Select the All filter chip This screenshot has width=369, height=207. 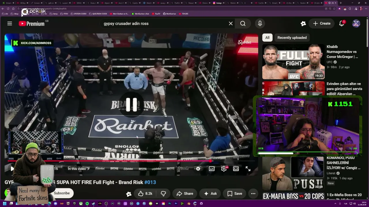(267, 38)
